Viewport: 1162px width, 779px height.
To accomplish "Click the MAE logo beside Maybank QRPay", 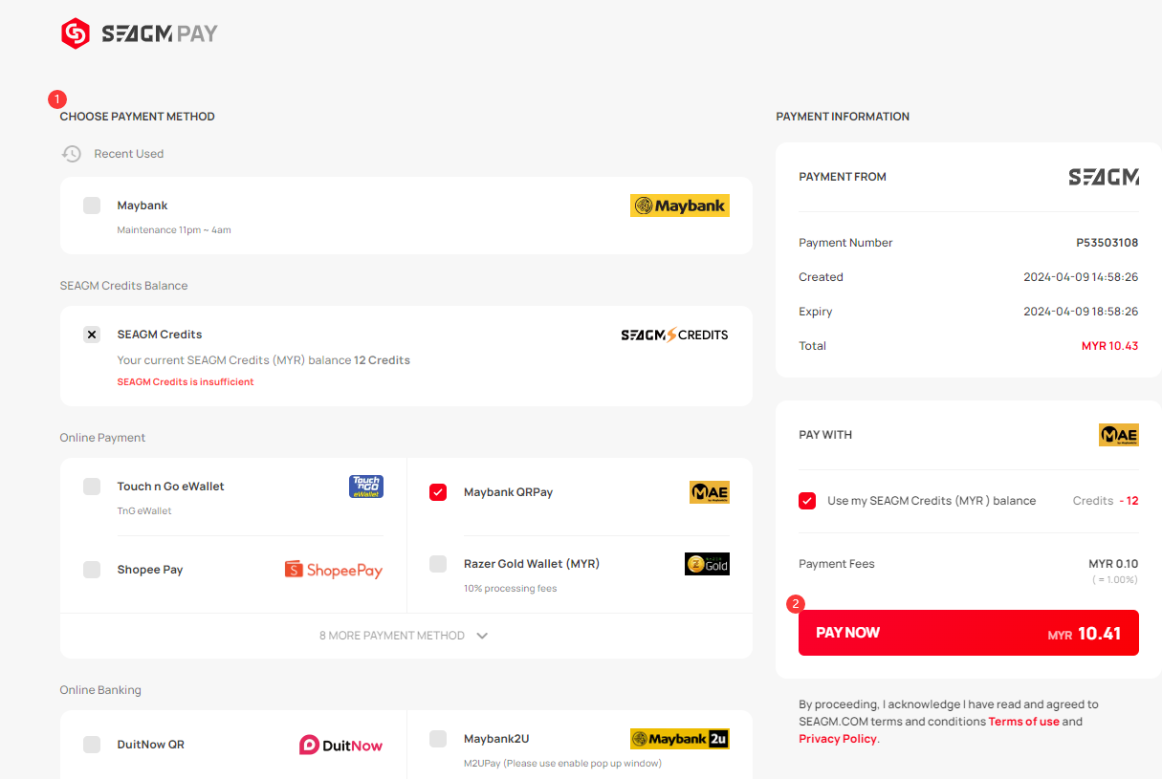I will pyautogui.click(x=710, y=492).
